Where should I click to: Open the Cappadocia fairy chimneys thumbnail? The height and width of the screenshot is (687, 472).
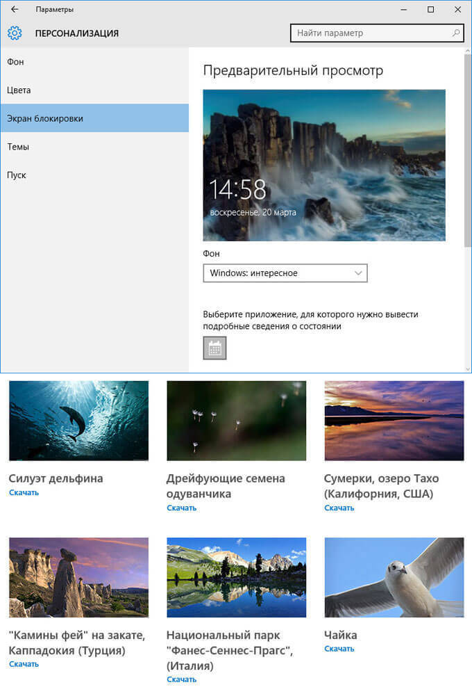point(78,577)
